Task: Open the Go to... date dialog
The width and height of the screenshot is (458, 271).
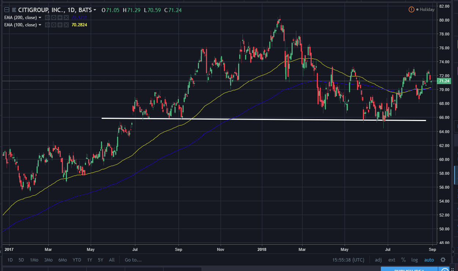Action: (133, 260)
